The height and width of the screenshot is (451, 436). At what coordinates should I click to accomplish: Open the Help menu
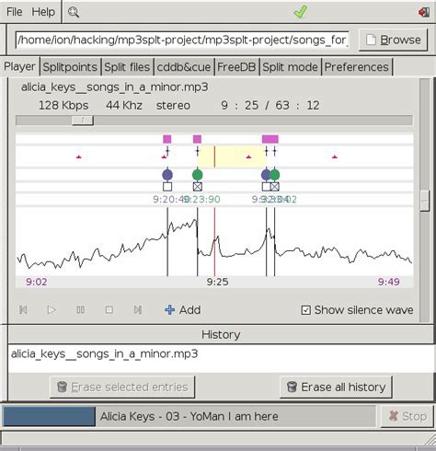[43, 12]
